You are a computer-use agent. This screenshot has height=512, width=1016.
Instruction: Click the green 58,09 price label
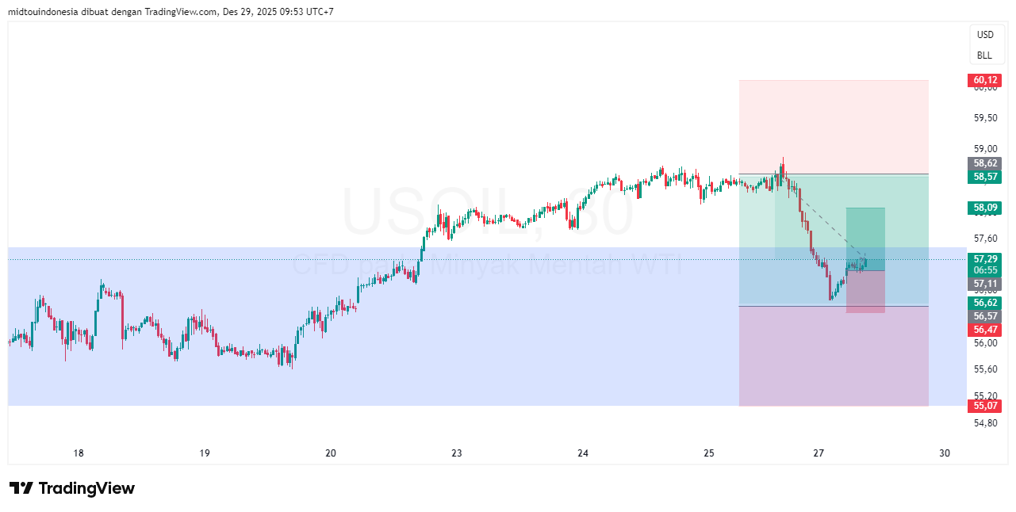click(x=983, y=208)
